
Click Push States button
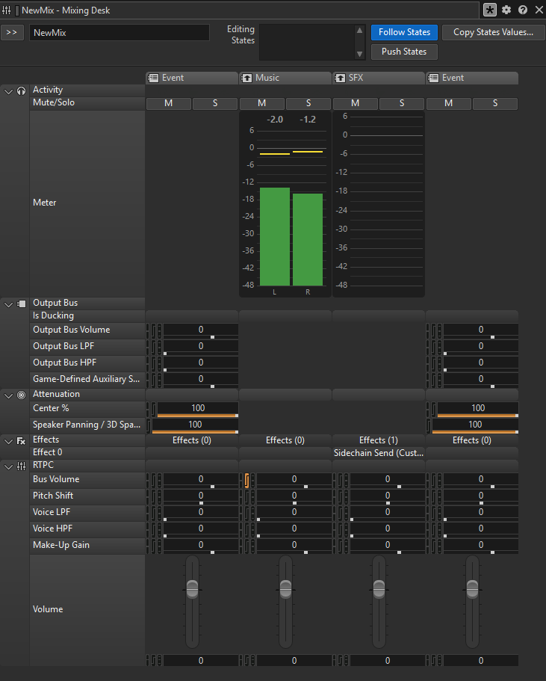coord(404,52)
